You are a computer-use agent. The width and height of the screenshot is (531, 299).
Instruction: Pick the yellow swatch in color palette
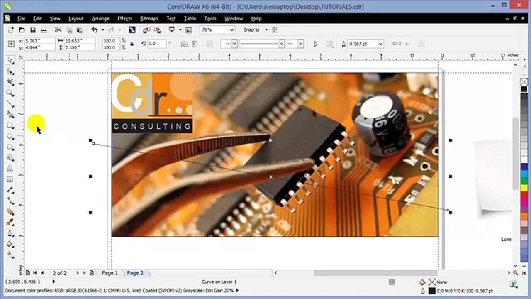pyautogui.click(x=524, y=188)
